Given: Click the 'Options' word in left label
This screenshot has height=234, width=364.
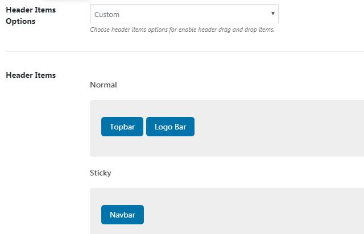Looking at the screenshot, I should click(20, 21).
